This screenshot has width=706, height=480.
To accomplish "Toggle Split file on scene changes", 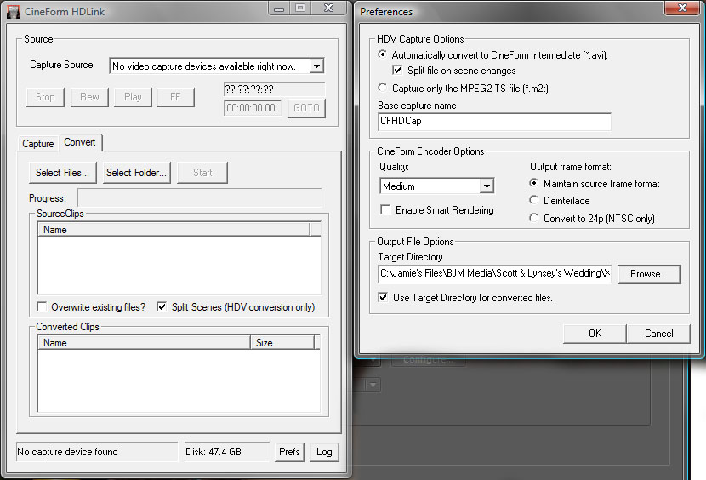I will (397, 71).
